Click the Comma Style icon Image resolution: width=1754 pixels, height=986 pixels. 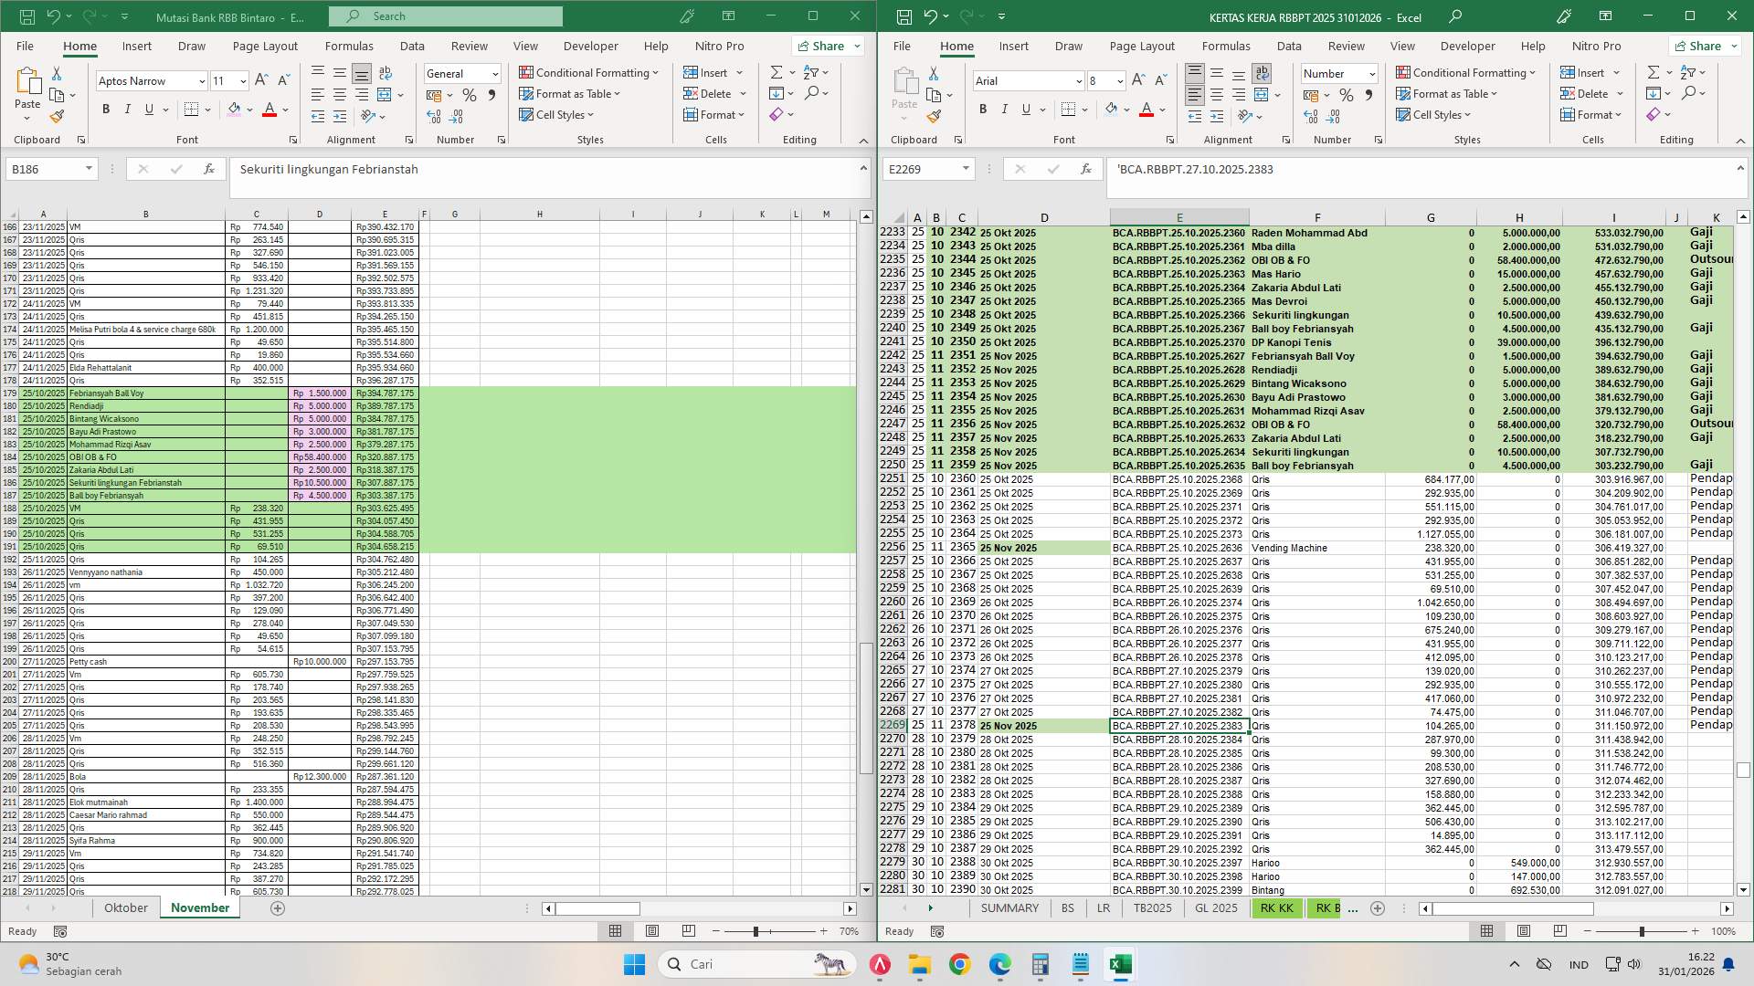(x=1368, y=93)
